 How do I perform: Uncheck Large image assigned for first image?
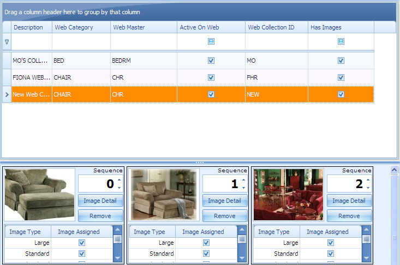point(82,243)
